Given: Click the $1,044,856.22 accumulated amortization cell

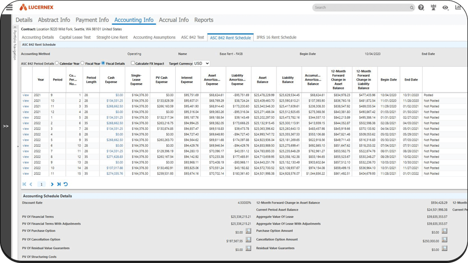Looking at the screenshot, I should (315, 174).
